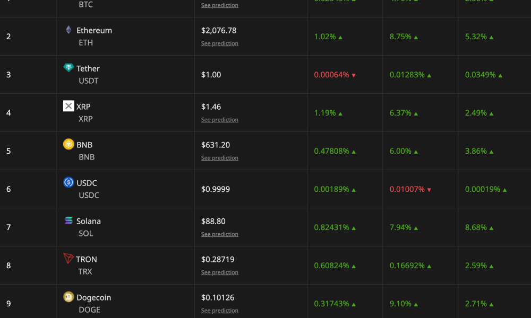Click the Dogecoin coin icon
The width and height of the screenshot is (531, 318).
pos(68,297)
